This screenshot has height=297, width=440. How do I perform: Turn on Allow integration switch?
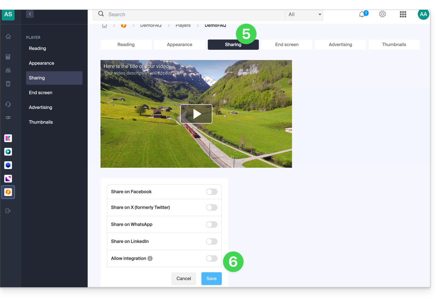coord(211,259)
